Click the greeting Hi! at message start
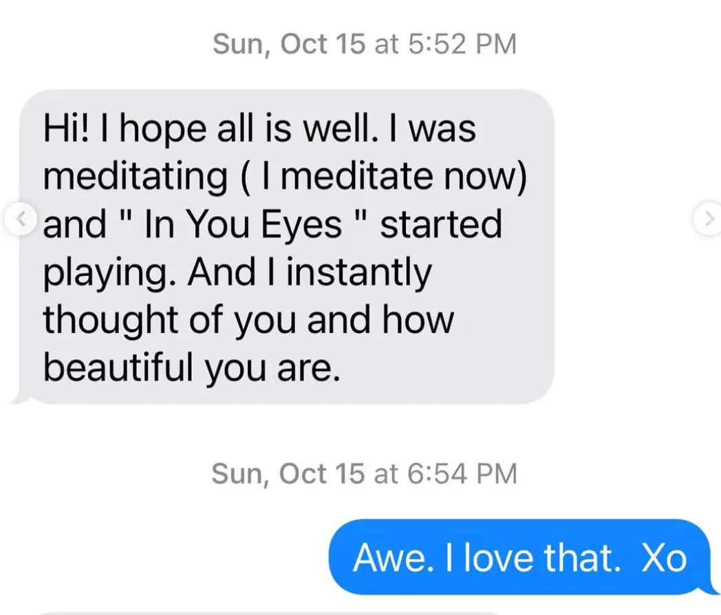The width and height of the screenshot is (721, 615). pyautogui.click(x=67, y=127)
